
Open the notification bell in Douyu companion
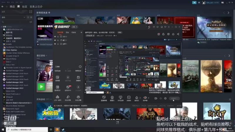(x=173, y=34)
